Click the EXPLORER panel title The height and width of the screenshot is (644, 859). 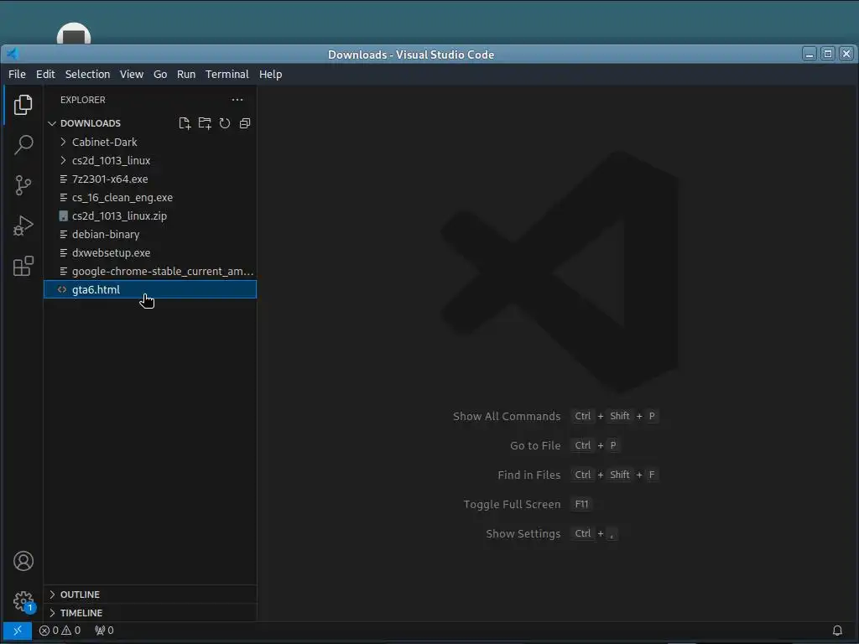83,100
